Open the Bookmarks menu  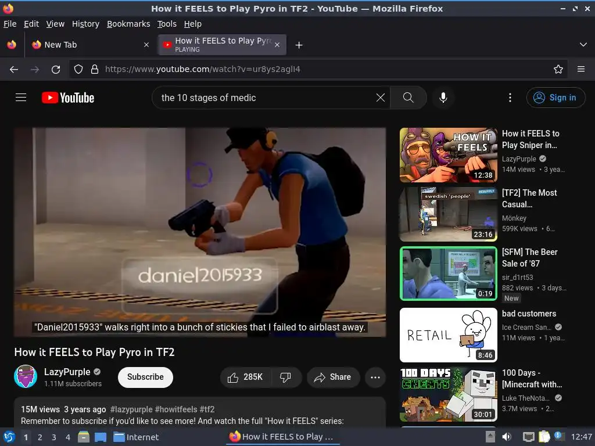(128, 24)
